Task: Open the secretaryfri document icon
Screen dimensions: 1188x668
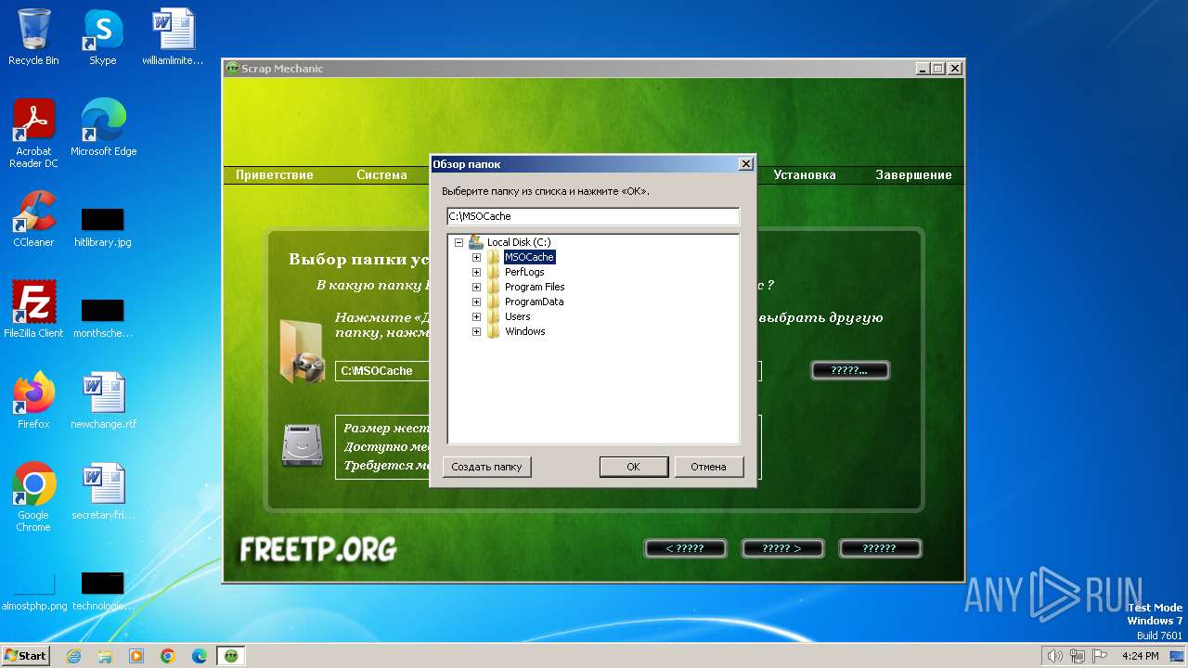Action: pos(103,492)
